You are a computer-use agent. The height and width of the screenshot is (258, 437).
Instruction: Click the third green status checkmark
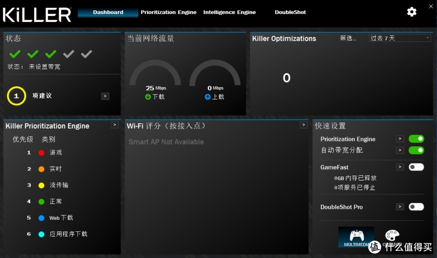coord(51,54)
